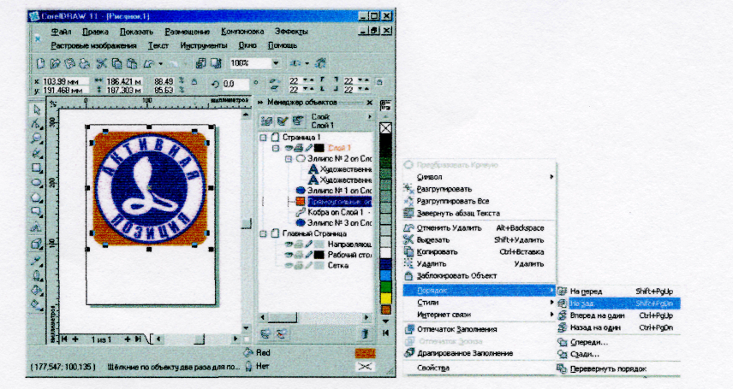The image size is (733, 389).
Task: Click the New document icon
Action: click(x=40, y=63)
